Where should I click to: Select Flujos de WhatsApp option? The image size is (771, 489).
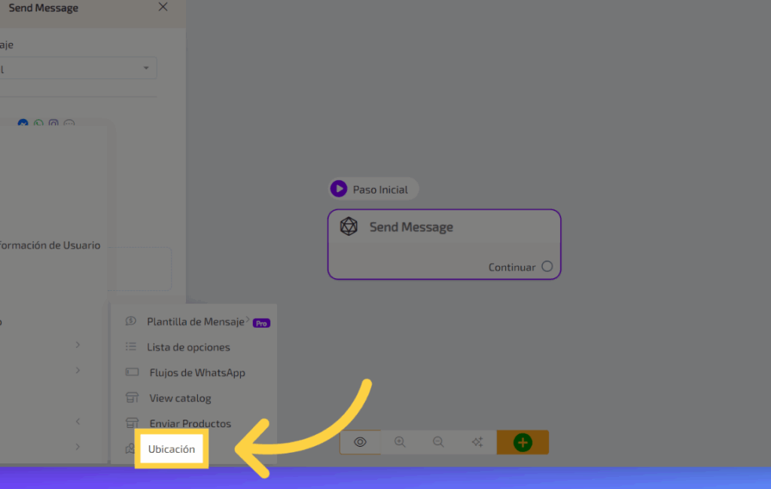[197, 373]
